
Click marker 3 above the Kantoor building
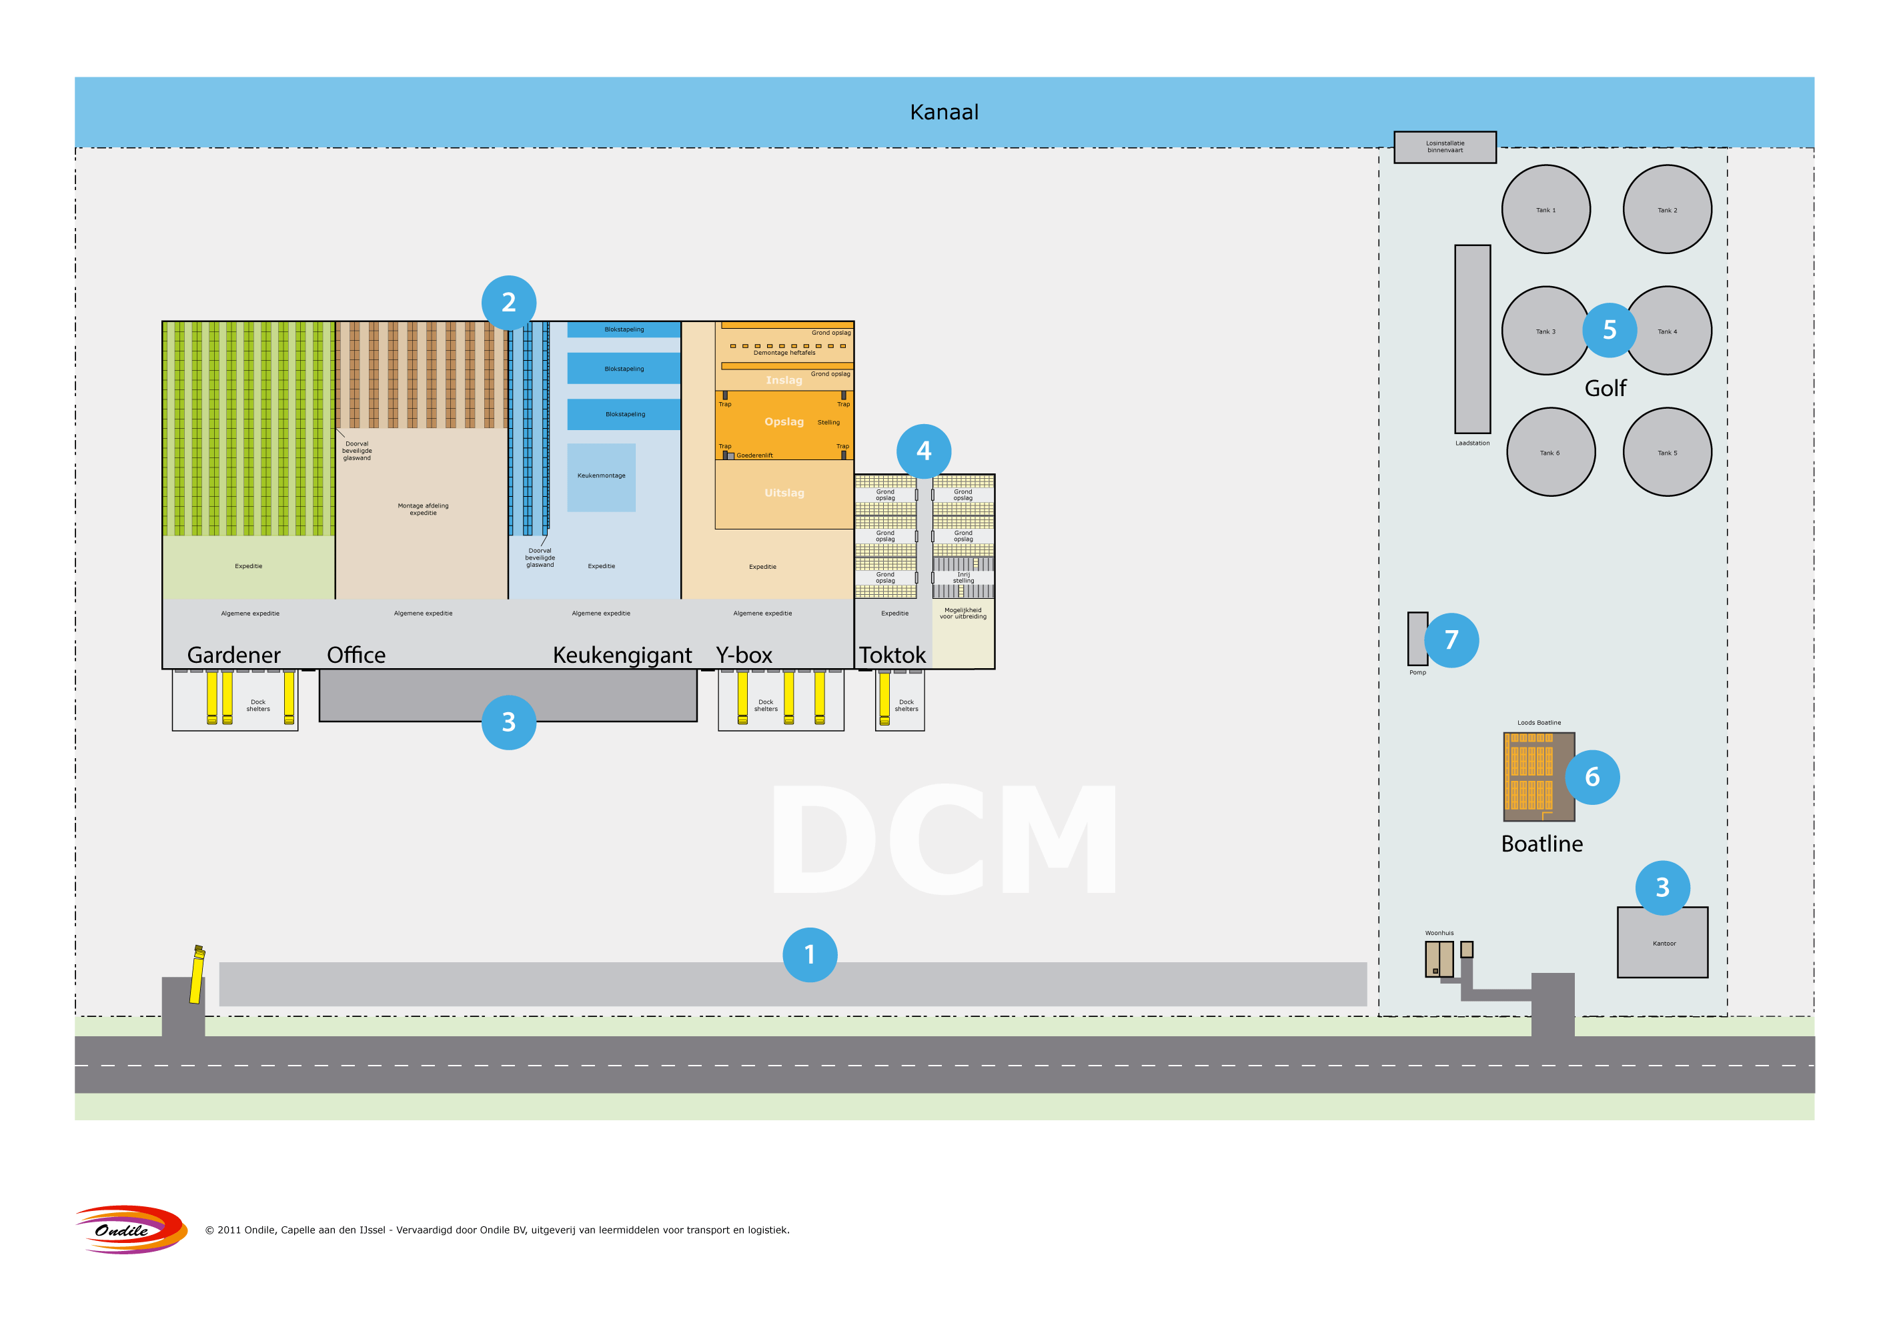(1662, 888)
